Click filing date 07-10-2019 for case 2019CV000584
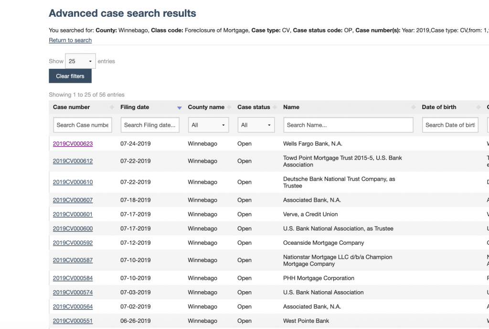Image resolution: width=489 pixels, height=329 pixels. pos(135,278)
